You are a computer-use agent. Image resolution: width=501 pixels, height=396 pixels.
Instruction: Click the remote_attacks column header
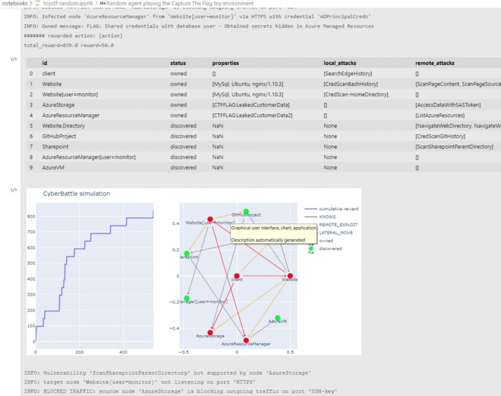434,63
